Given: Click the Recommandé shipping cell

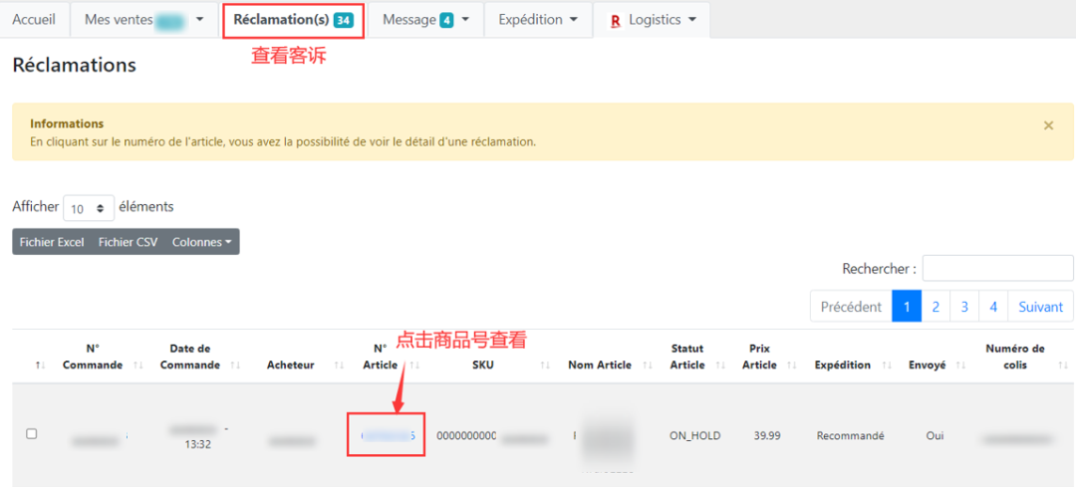Looking at the screenshot, I should 850,435.
